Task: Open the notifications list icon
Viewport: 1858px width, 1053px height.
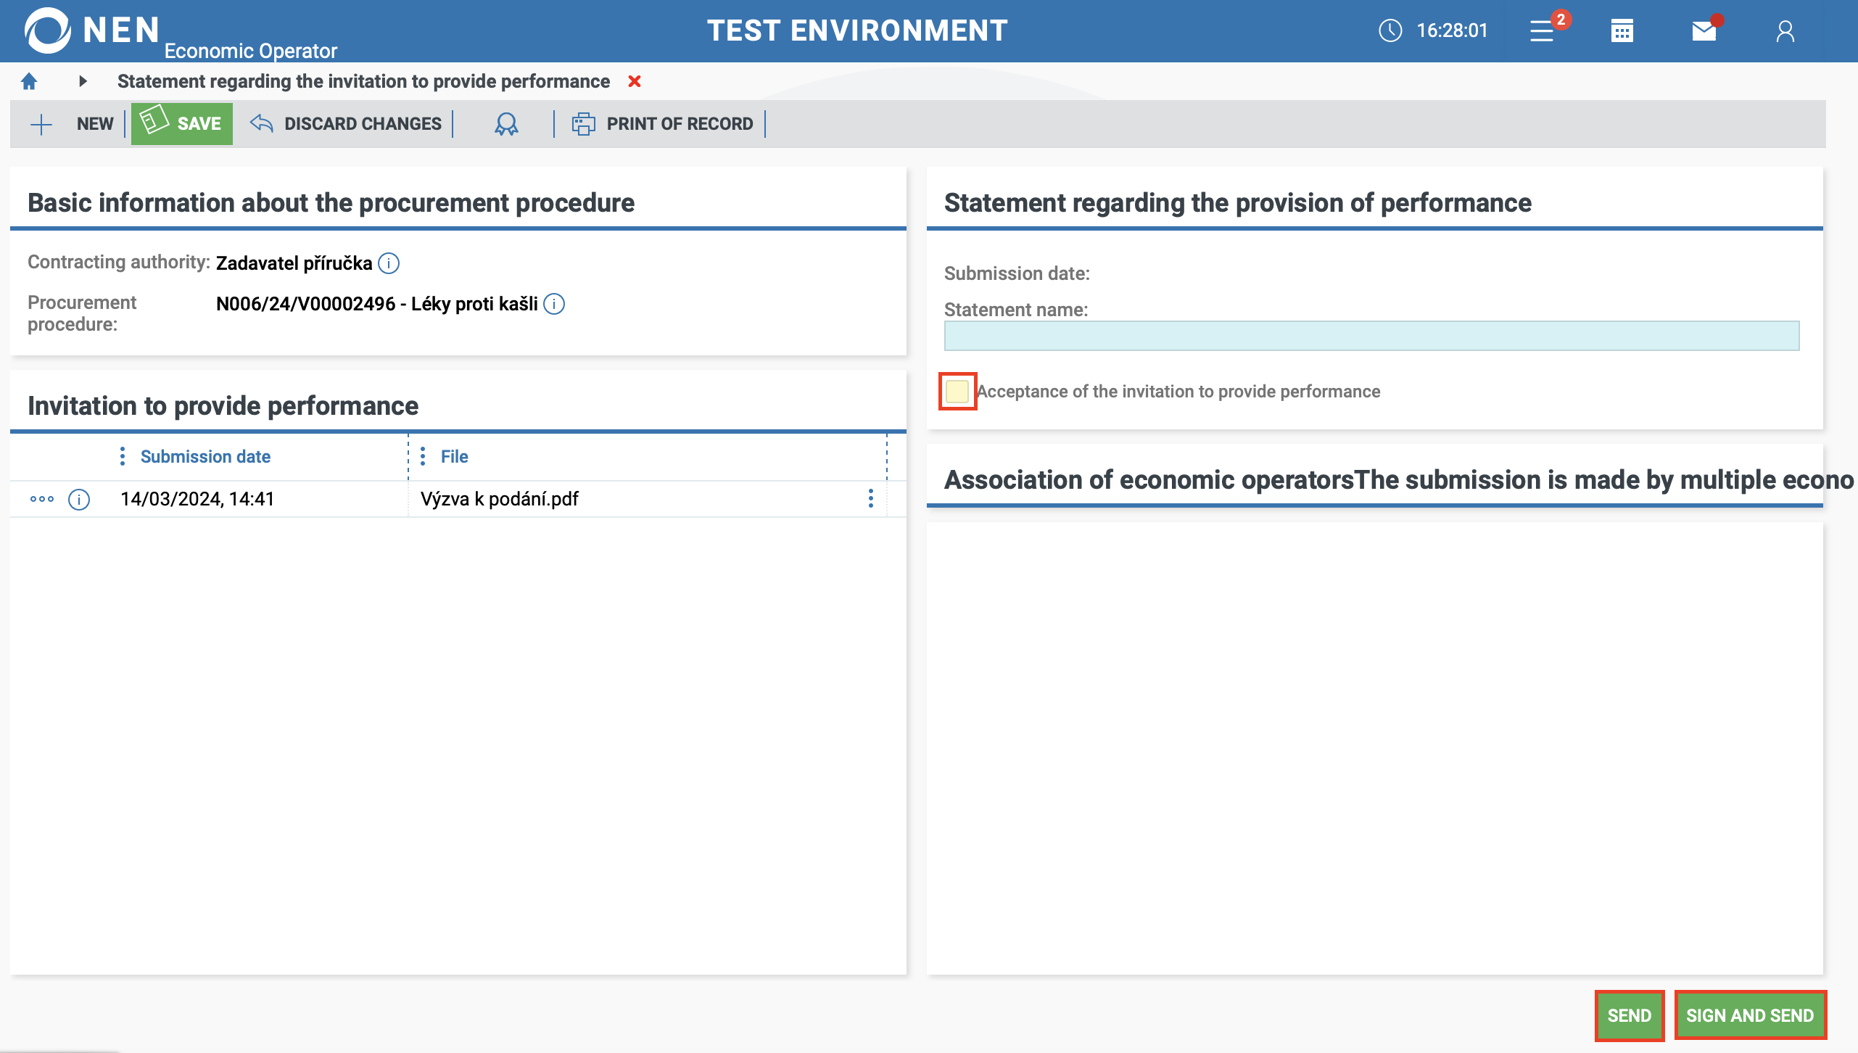Action: click(1542, 31)
